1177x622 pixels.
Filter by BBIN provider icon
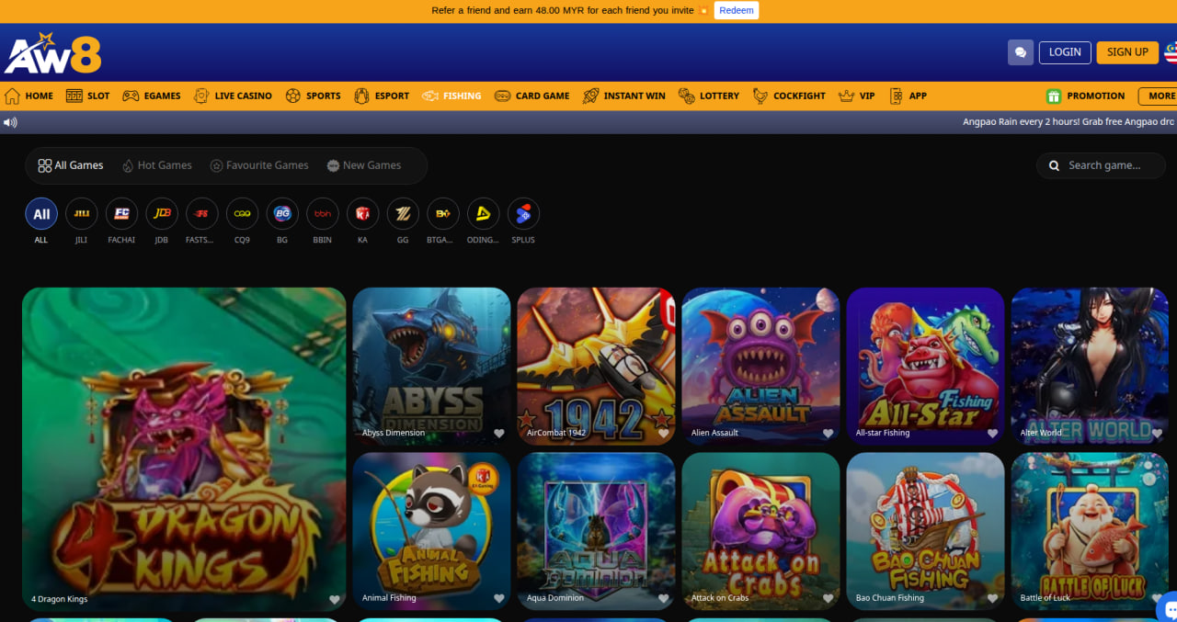323,214
